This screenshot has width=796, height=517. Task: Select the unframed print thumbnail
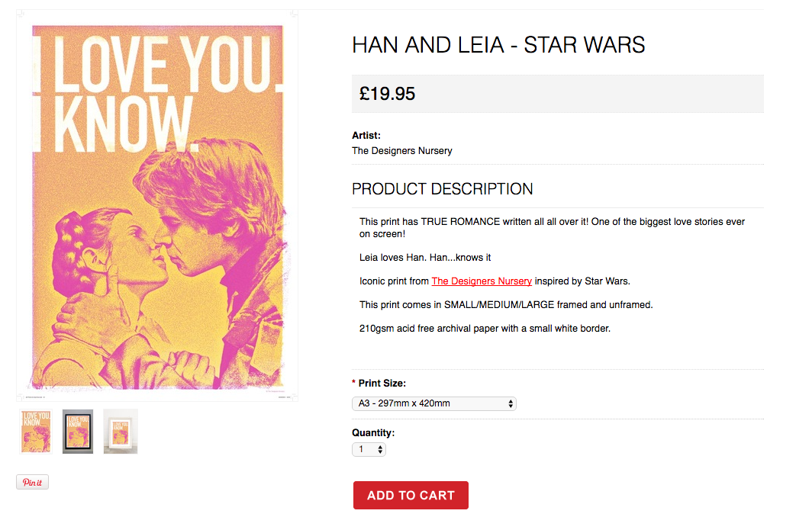click(x=35, y=432)
